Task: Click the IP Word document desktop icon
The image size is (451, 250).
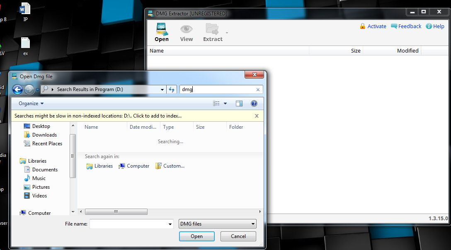Action: [25, 12]
